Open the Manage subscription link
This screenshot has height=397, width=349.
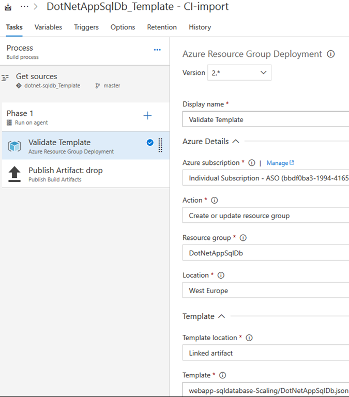[x=280, y=163]
